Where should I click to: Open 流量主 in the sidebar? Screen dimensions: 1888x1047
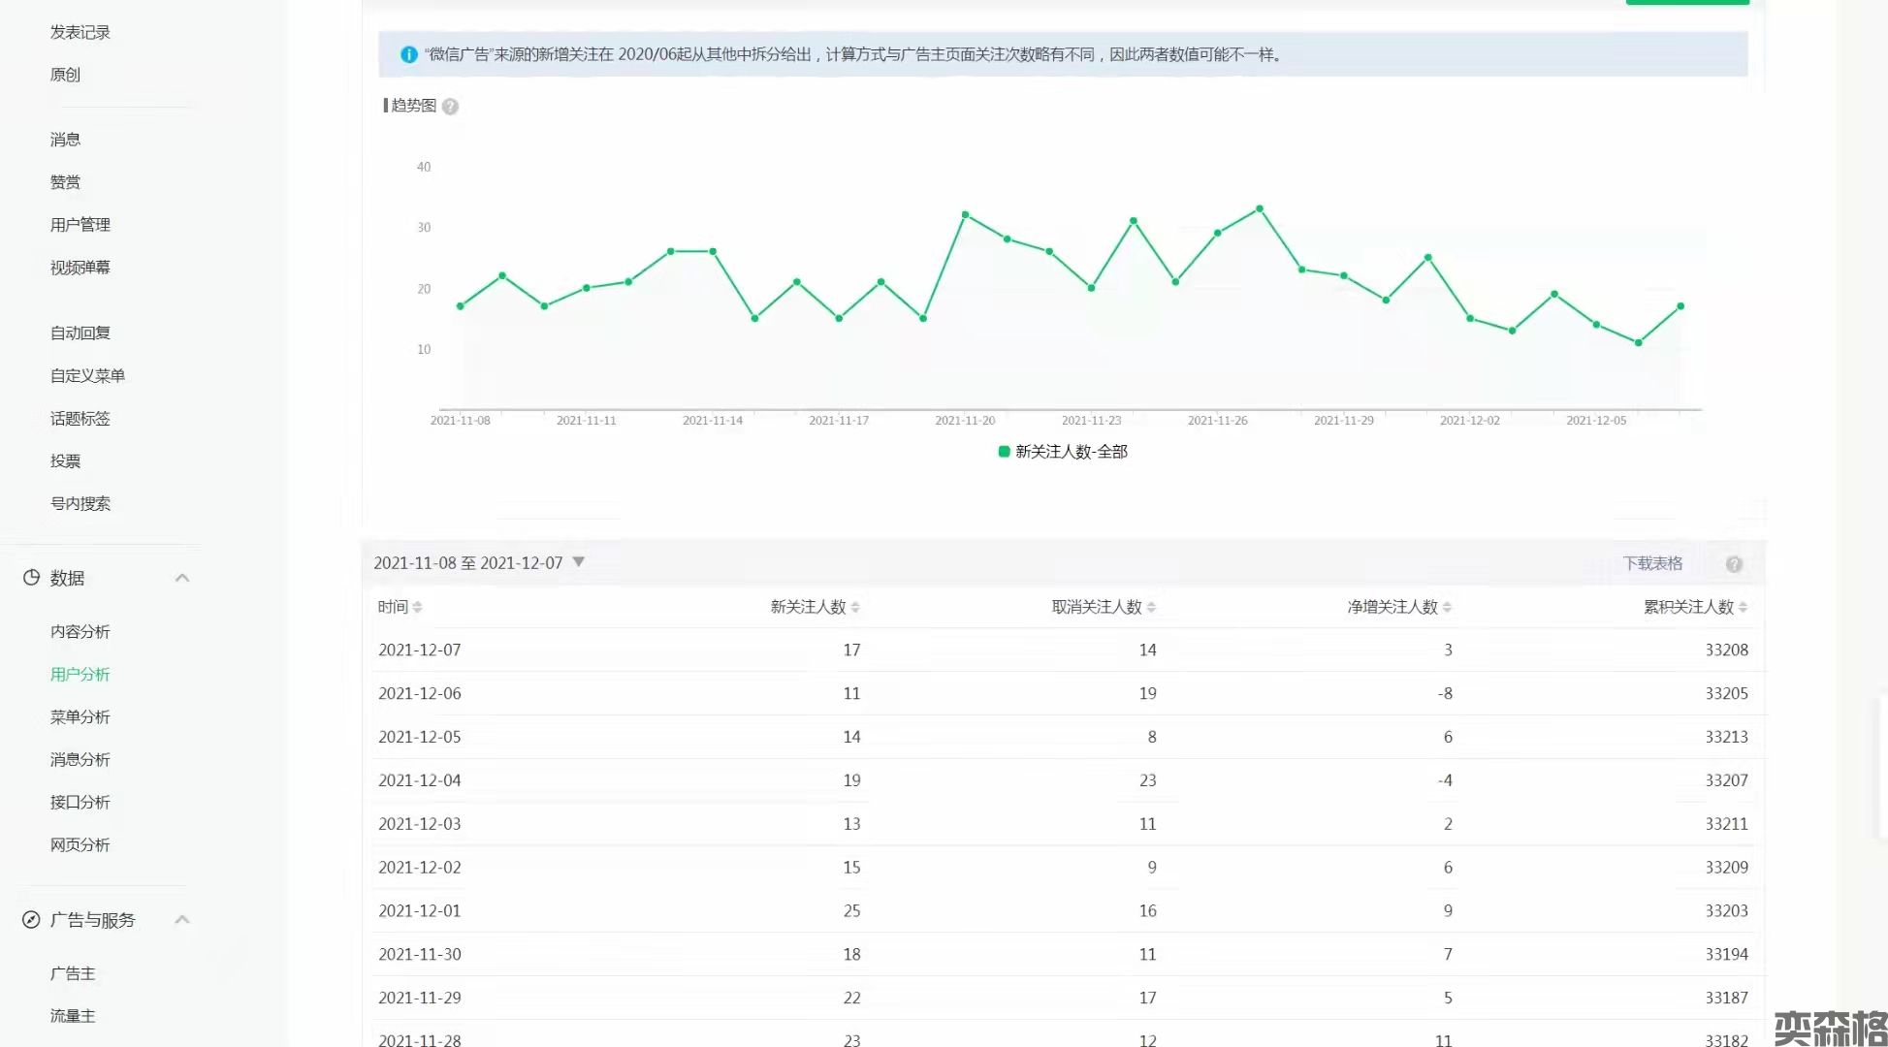(x=73, y=1016)
